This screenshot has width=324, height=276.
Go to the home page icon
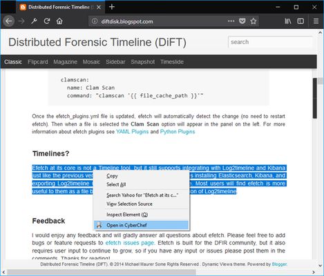coord(59,21)
